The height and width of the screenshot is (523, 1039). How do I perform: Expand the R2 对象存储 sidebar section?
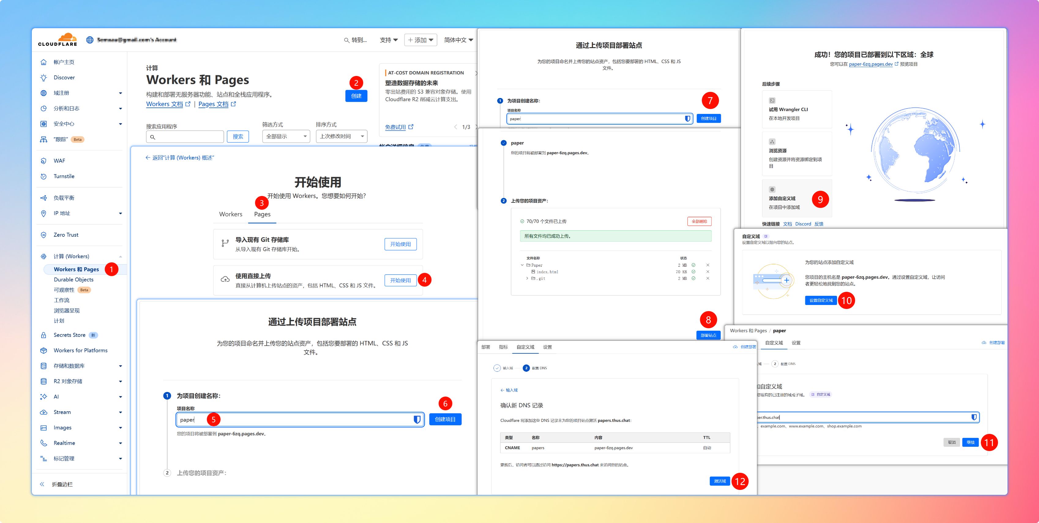[120, 381]
